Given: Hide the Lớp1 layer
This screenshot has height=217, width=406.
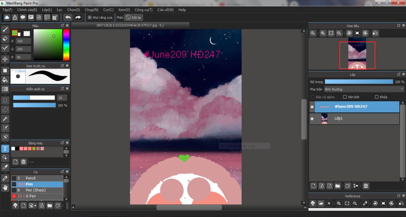Looking at the screenshot, I should (x=312, y=119).
